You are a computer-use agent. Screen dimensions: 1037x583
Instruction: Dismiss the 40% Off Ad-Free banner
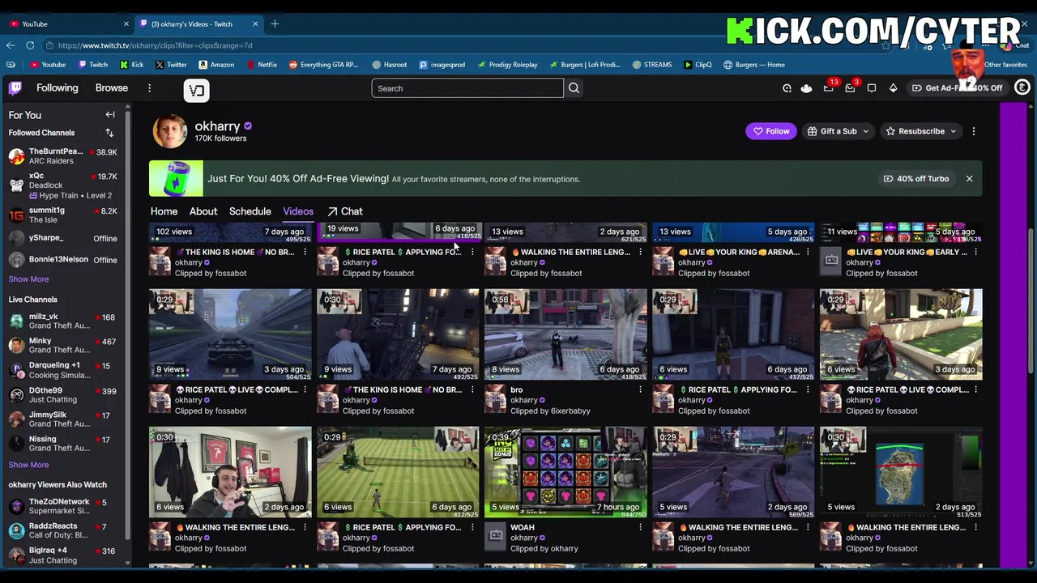[969, 179]
